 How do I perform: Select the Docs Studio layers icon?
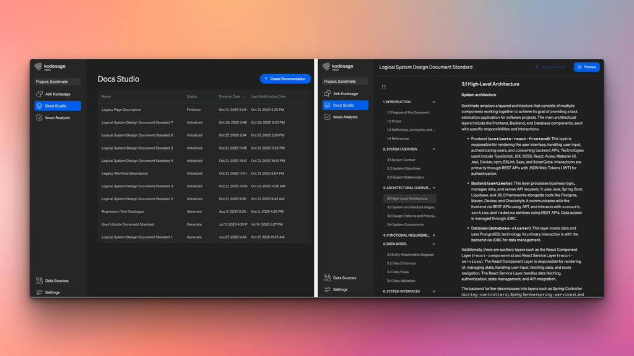[39, 105]
